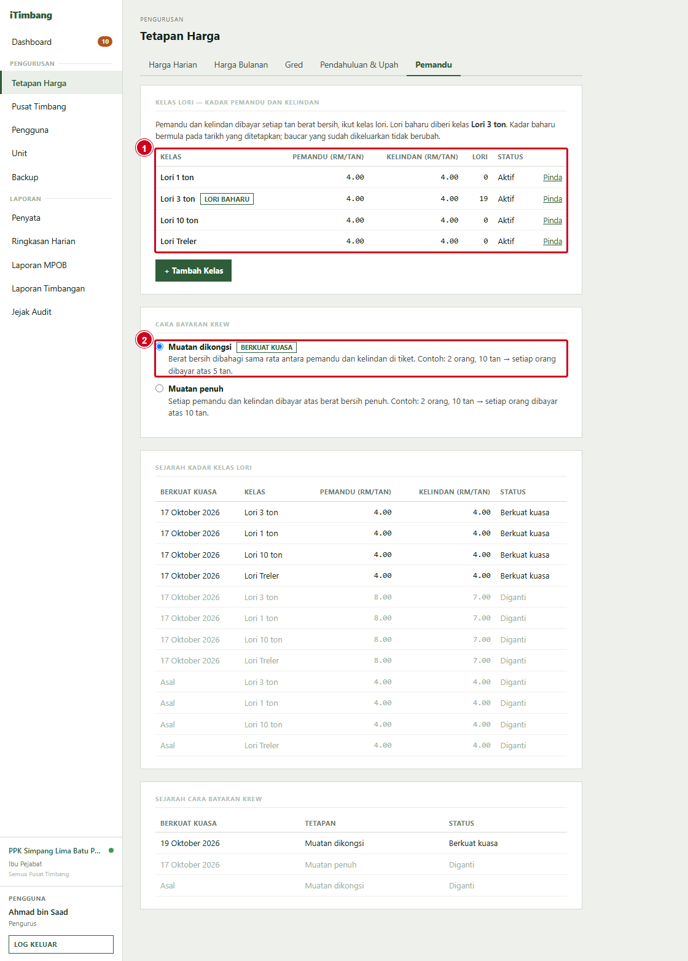Viewport: 688px width, 961px height.
Task: Click Pinda for Lori 1 ton
Action: pyautogui.click(x=552, y=178)
